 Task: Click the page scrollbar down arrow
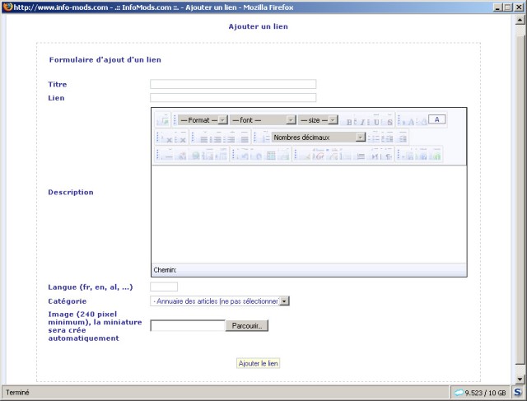520,379
